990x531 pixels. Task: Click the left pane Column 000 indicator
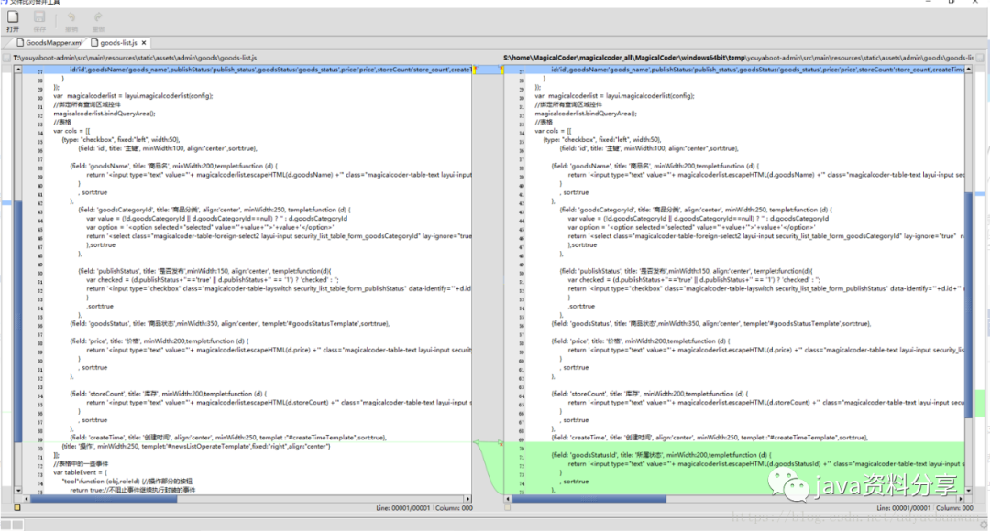(x=454, y=508)
